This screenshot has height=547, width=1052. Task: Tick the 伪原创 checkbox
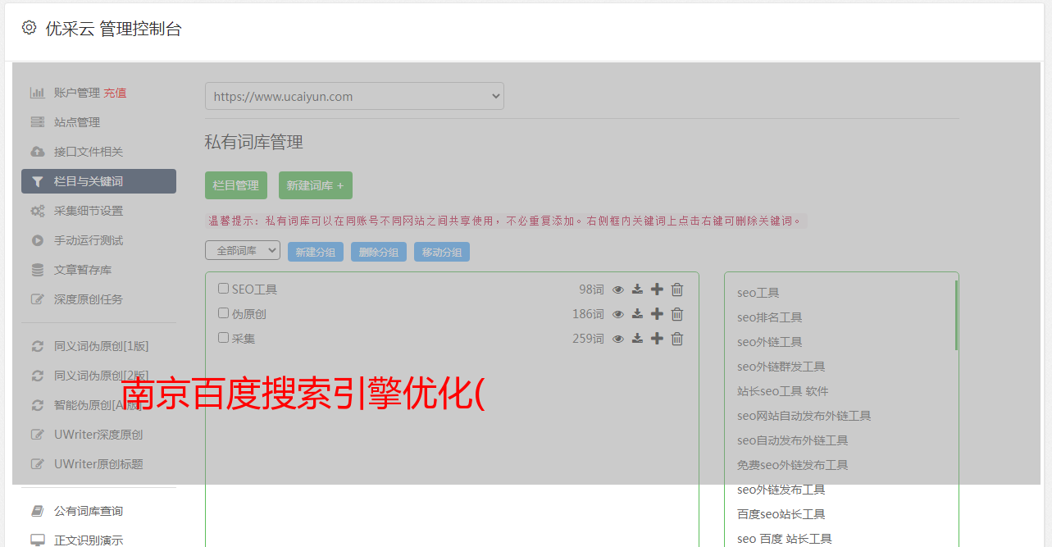(223, 313)
